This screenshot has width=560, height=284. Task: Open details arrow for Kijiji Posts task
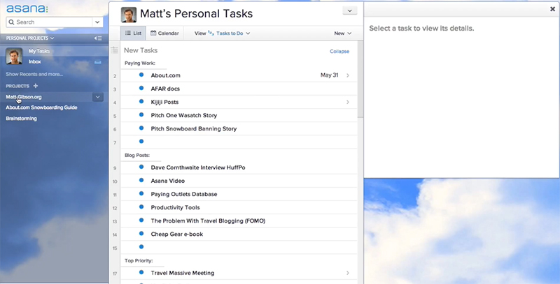pyautogui.click(x=348, y=103)
